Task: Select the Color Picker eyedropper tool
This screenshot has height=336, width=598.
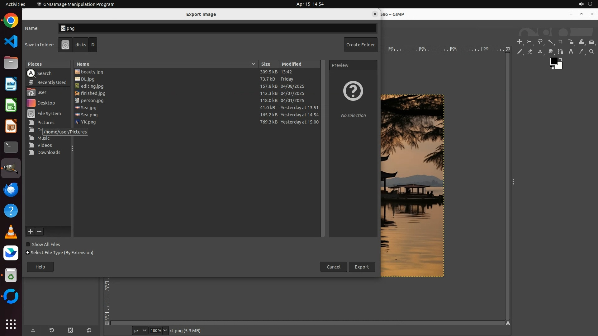Action: coord(581,52)
